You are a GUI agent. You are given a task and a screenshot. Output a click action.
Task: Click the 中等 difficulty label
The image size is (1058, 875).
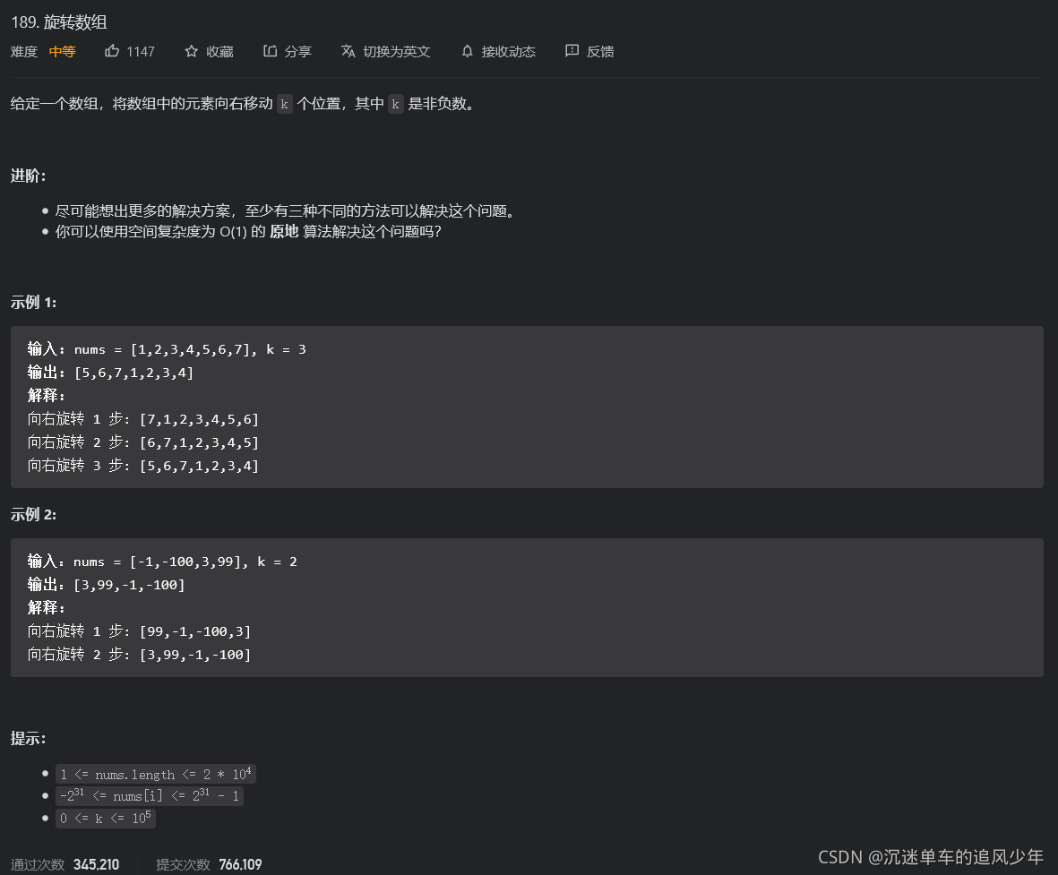[x=62, y=51]
